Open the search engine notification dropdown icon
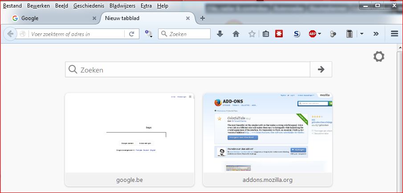 (x=148, y=34)
